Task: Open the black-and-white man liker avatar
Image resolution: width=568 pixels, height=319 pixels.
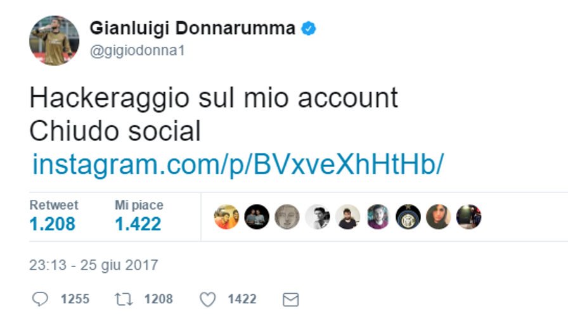Action: [318, 217]
